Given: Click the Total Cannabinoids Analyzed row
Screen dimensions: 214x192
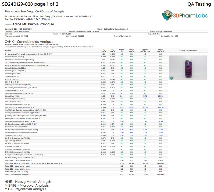Looking at the screenshot, I should click(86, 174).
